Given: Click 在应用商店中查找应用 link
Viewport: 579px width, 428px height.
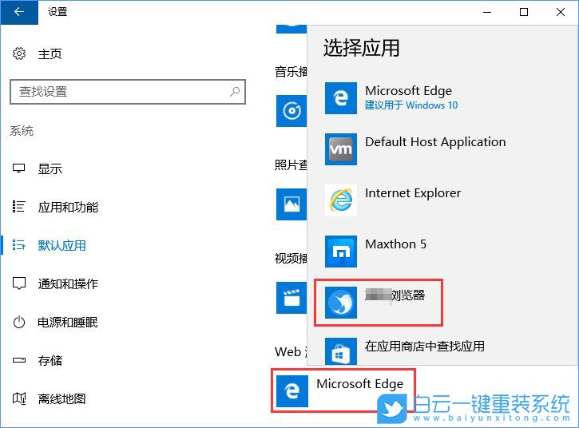Looking at the screenshot, I should pos(424,347).
